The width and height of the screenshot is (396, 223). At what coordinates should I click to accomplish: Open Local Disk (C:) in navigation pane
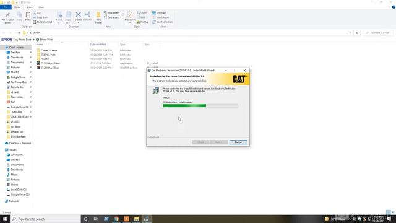click(19, 190)
